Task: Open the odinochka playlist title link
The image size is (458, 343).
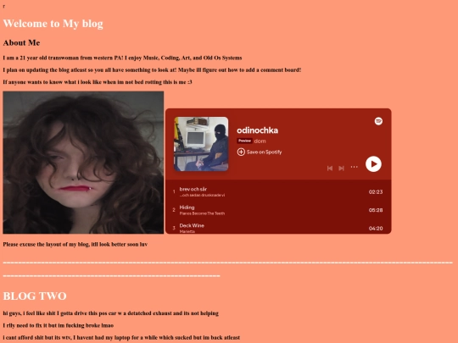Action: click(257, 130)
